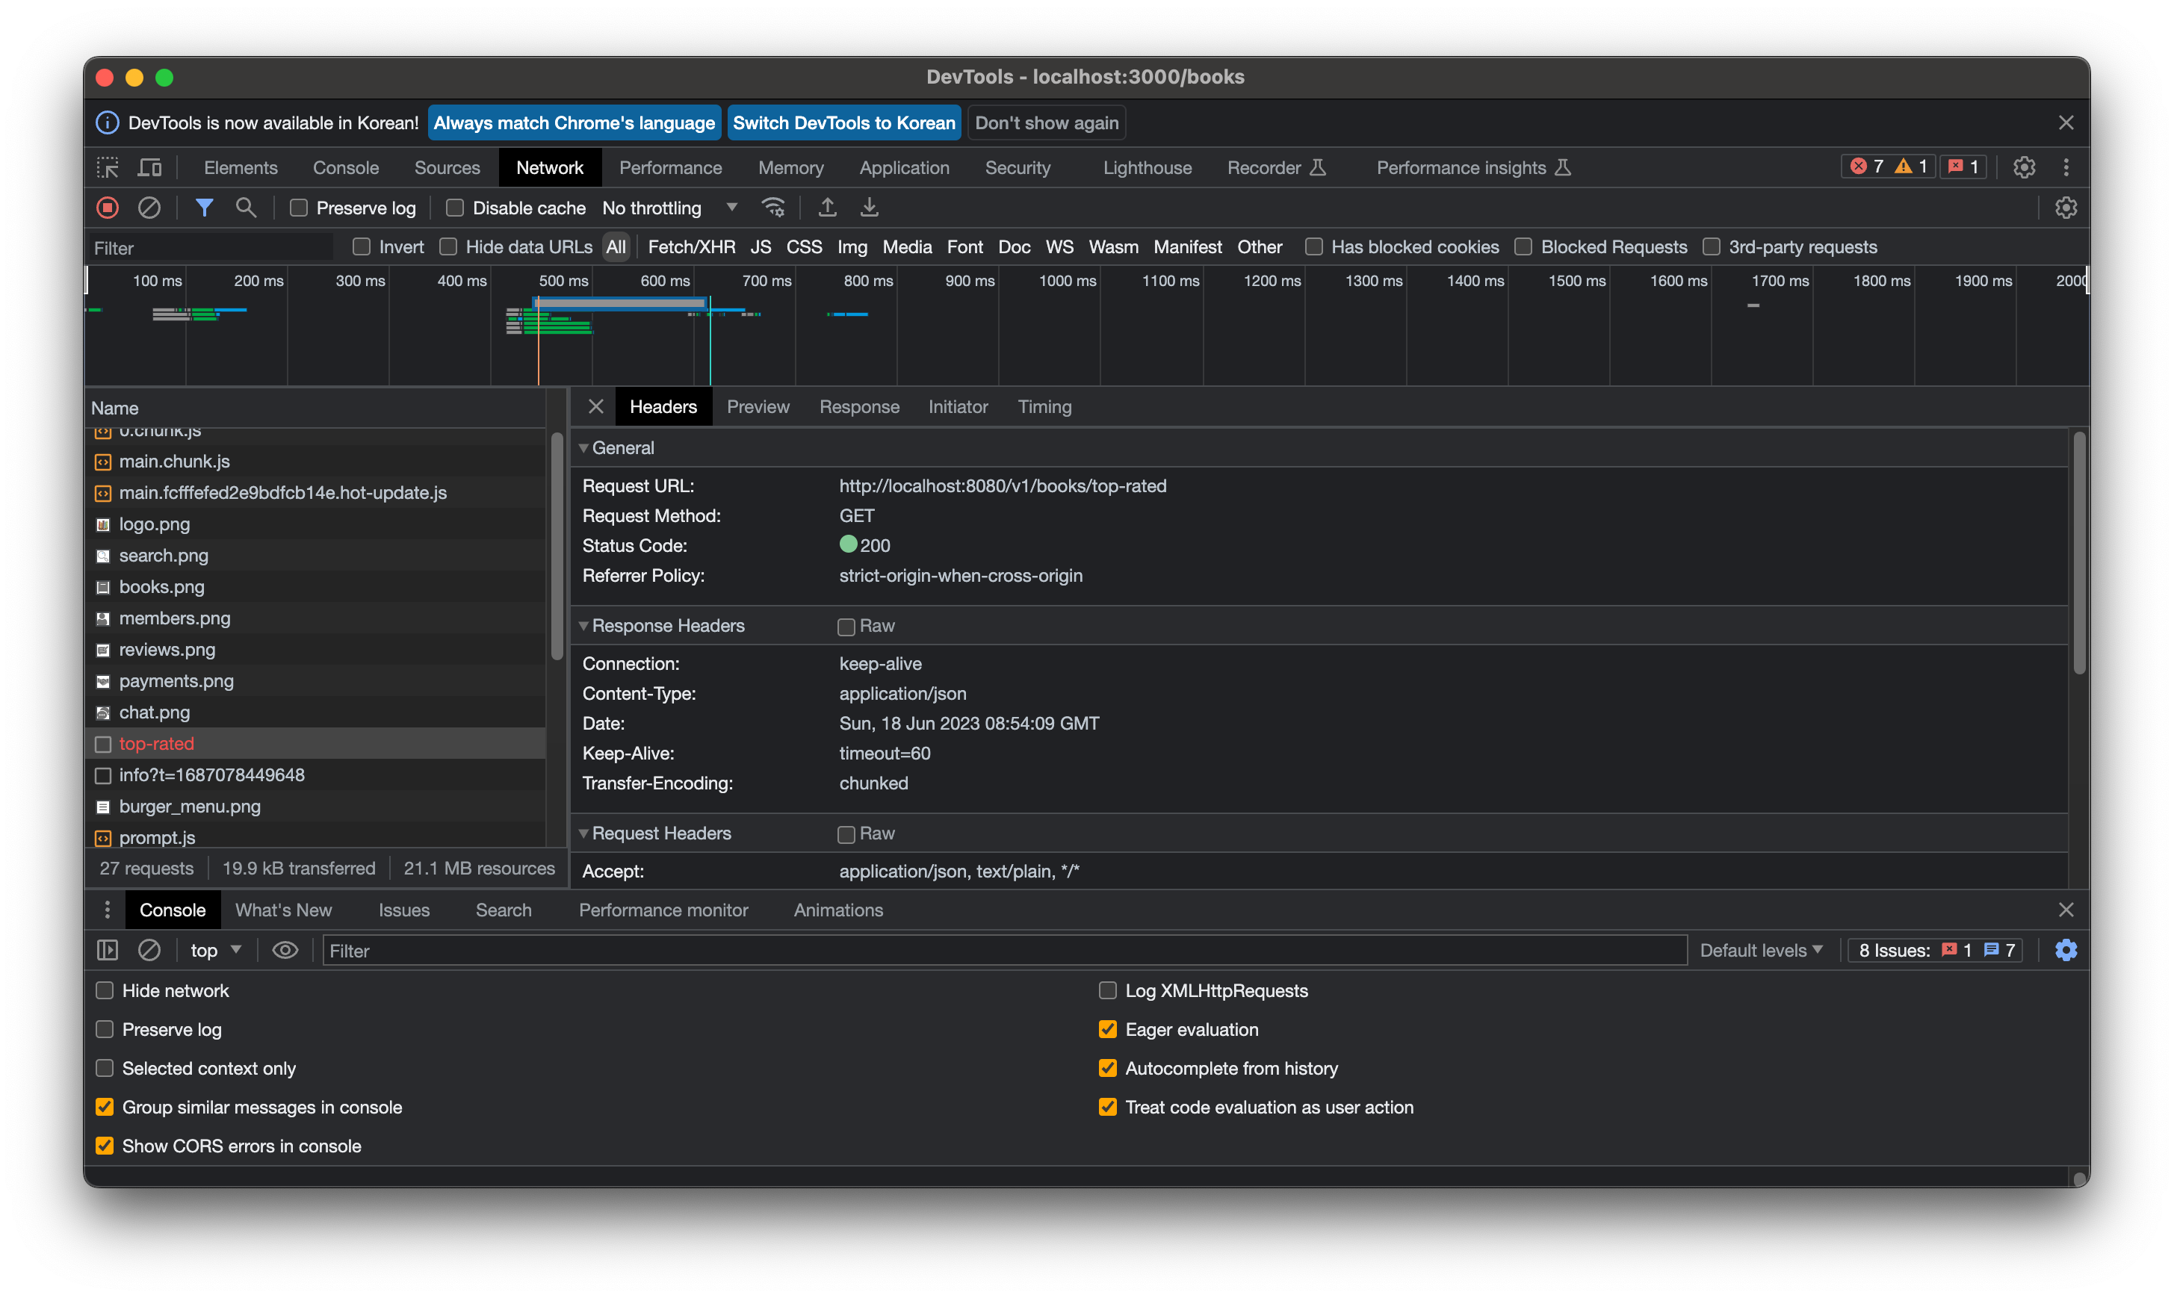Toggle the network filter funnel icon

[x=204, y=208]
